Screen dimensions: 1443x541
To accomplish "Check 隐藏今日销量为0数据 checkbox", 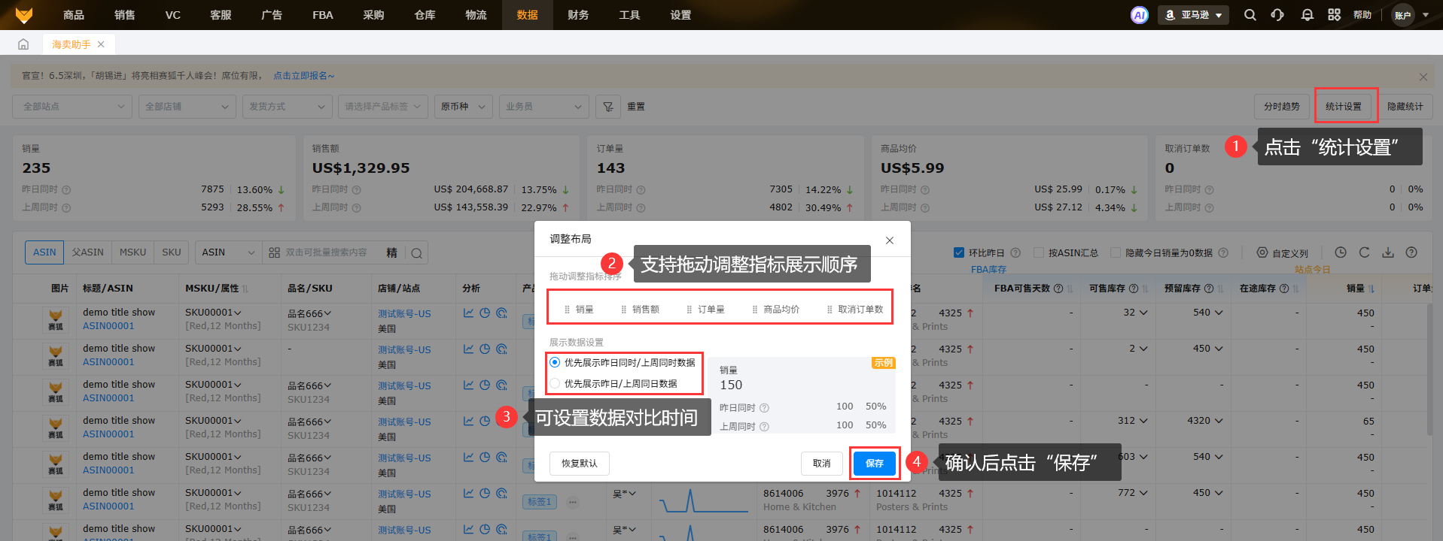I will pos(1116,252).
